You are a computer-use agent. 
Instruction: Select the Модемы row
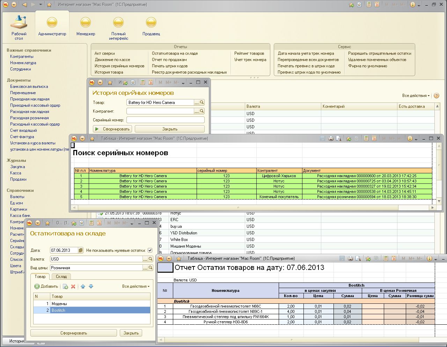92,304
